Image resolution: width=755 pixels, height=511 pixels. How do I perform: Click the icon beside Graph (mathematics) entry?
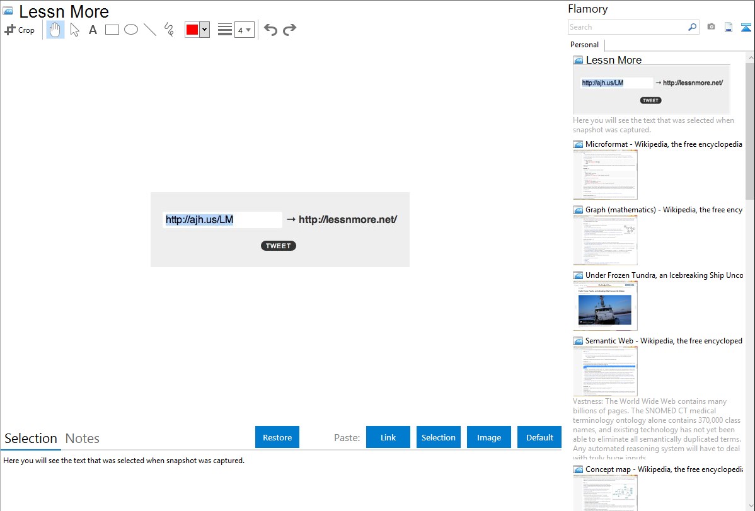[x=579, y=210]
